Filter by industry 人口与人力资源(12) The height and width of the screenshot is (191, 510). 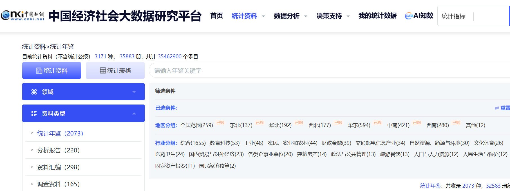tap(436, 154)
